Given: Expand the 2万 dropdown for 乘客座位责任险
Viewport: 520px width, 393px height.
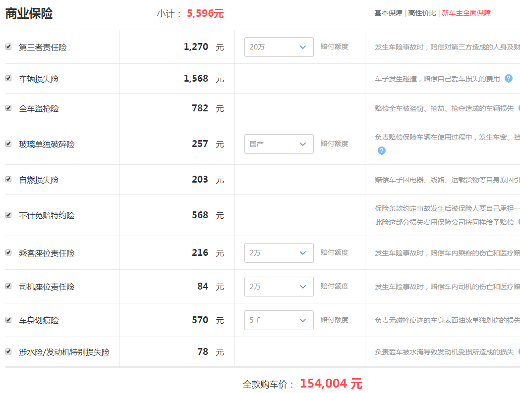Looking at the screenshot, I should pos(279,253).
